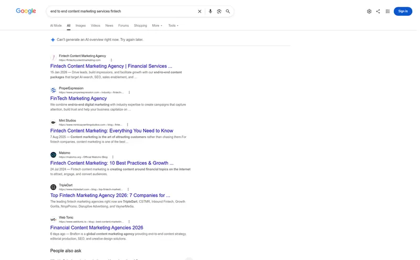The image size is (420, 260).
Task: Open quick settings gear icon
Action: coord(369,11)
